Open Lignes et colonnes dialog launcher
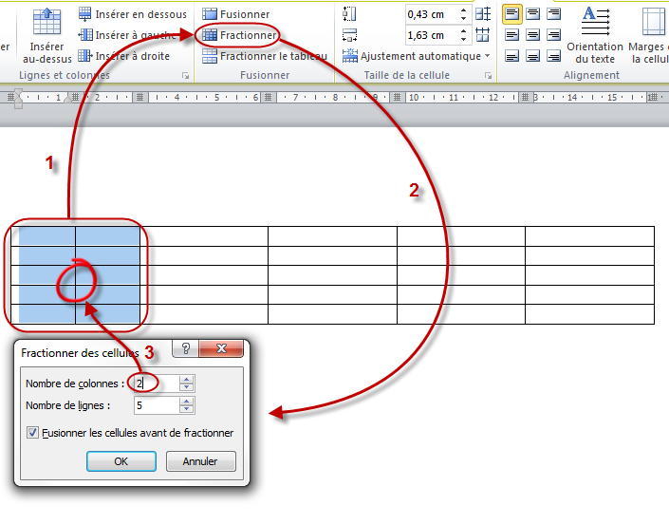The image size is (669, 524). click(x=186, y=76)
